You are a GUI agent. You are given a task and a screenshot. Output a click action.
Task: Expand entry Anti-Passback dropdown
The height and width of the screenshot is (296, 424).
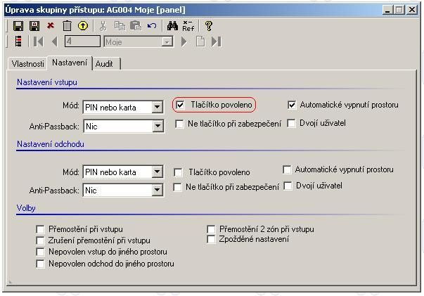[158, 127]
